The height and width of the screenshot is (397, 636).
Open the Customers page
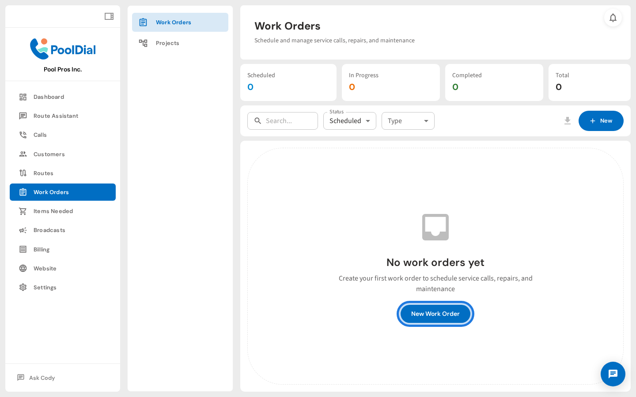point(49,154)
